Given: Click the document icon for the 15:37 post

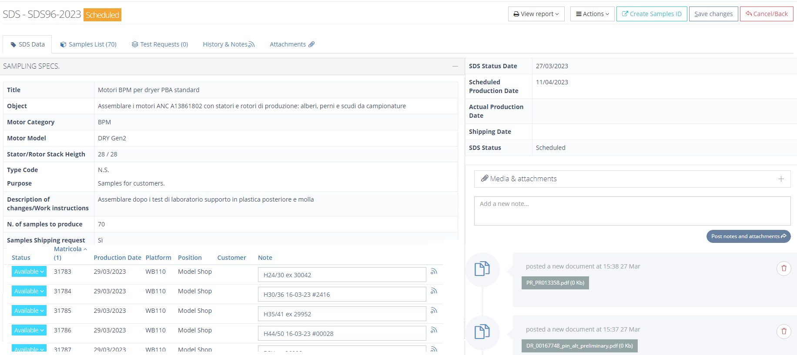Looking at the screenshot, I should click(x=482, y=332).
